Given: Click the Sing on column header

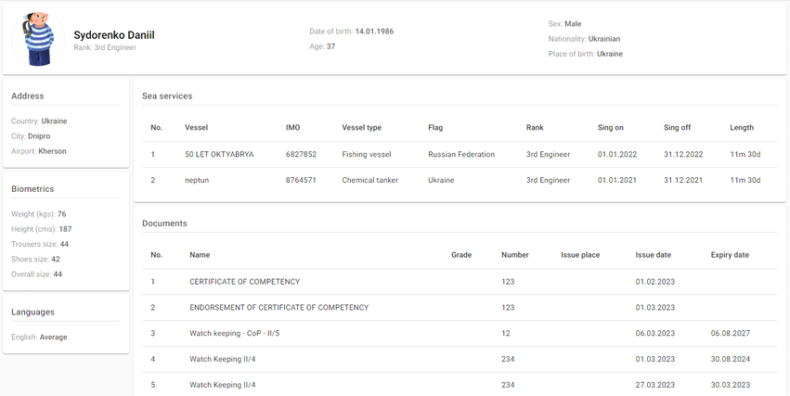Looking at the screenshot, I should pyautogui.click(x=611, y=128).
